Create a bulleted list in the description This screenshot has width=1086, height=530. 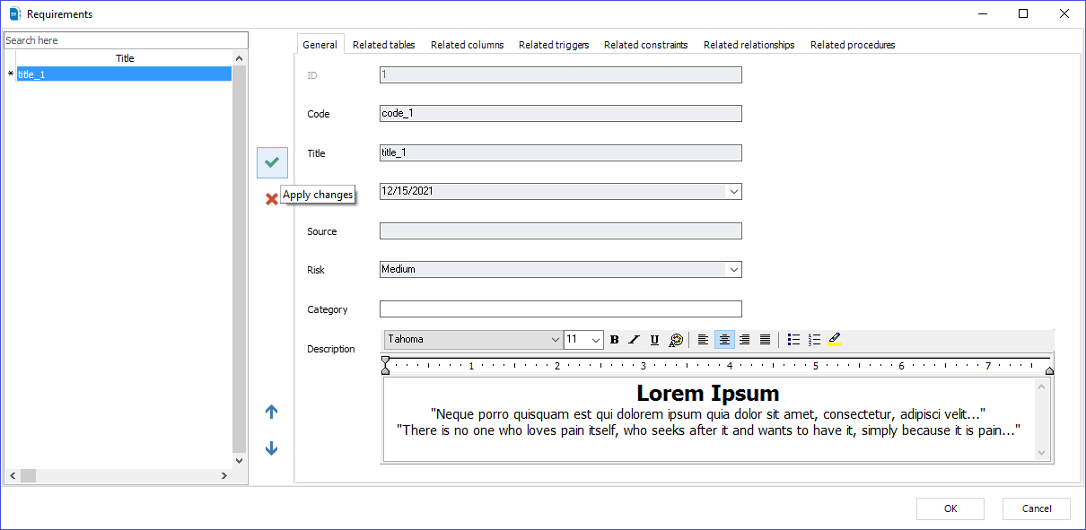pyautogui.click(x=793, y=339)
